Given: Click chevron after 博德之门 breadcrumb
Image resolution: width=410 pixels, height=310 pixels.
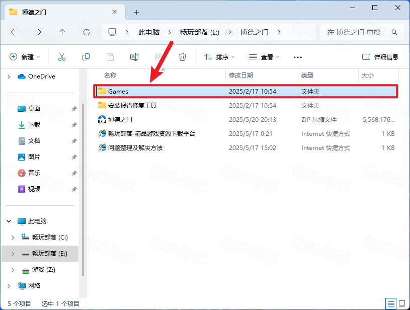Looking at the screenshot, I should 279,32.
